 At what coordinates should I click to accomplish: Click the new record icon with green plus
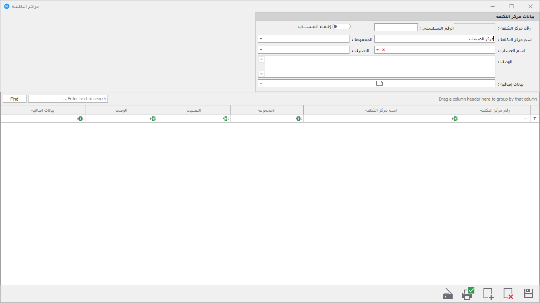488,294
